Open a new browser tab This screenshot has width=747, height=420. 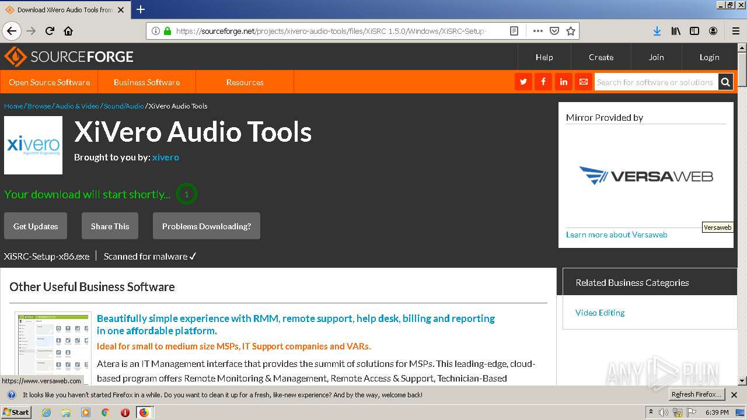click(x=141, y=9)
